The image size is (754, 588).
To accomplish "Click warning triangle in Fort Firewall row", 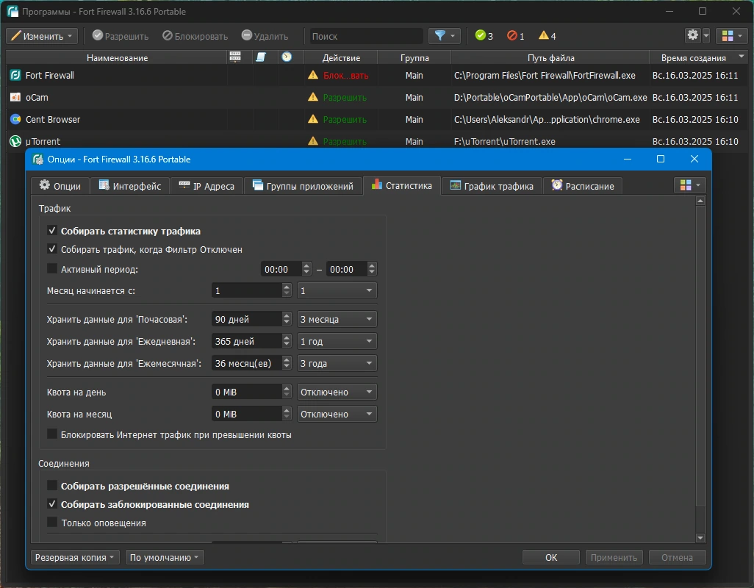I will tap(313, 75).
